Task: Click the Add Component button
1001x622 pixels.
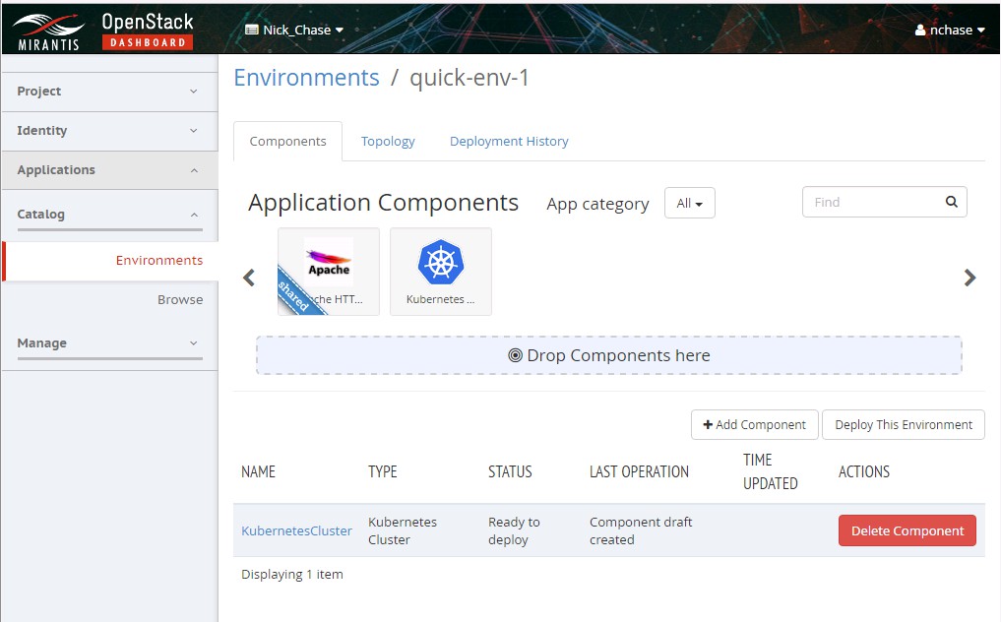Action: [755, 424]
